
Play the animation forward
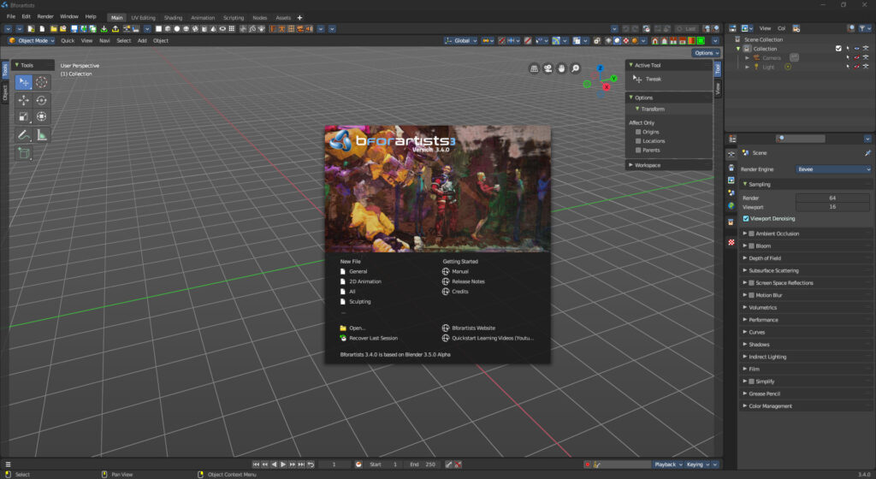(283, 464)
